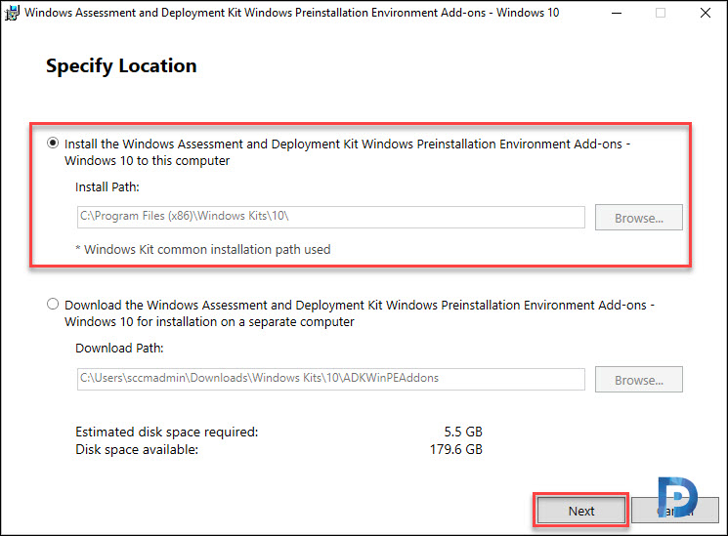
Task: Click Browse next to the Download Path
Action: point(638,379)
